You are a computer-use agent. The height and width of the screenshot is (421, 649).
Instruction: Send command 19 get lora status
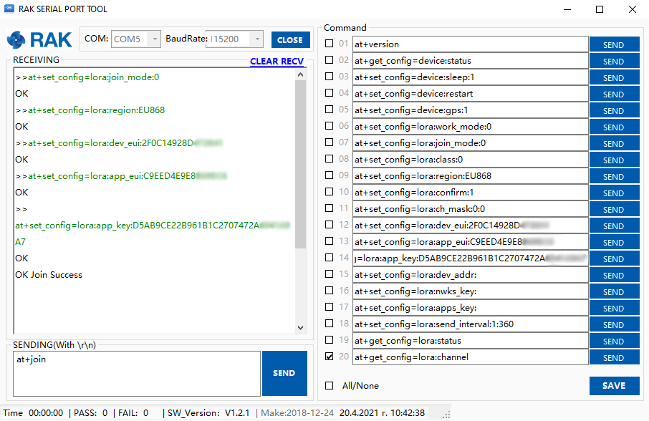[x=614, y=341]
